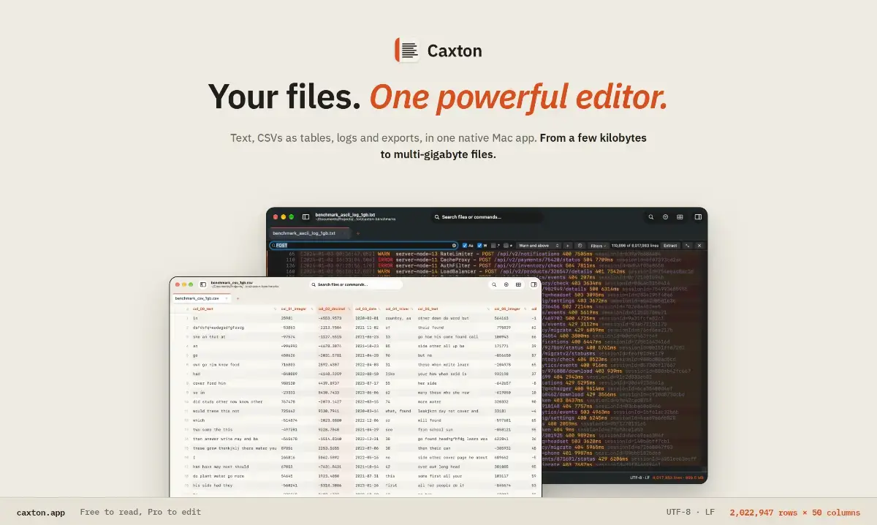The height and width of the screenshot is (525, 877).
Task: Click '2,022,947 rows × 50 columns' text
Action: [794, 513]
